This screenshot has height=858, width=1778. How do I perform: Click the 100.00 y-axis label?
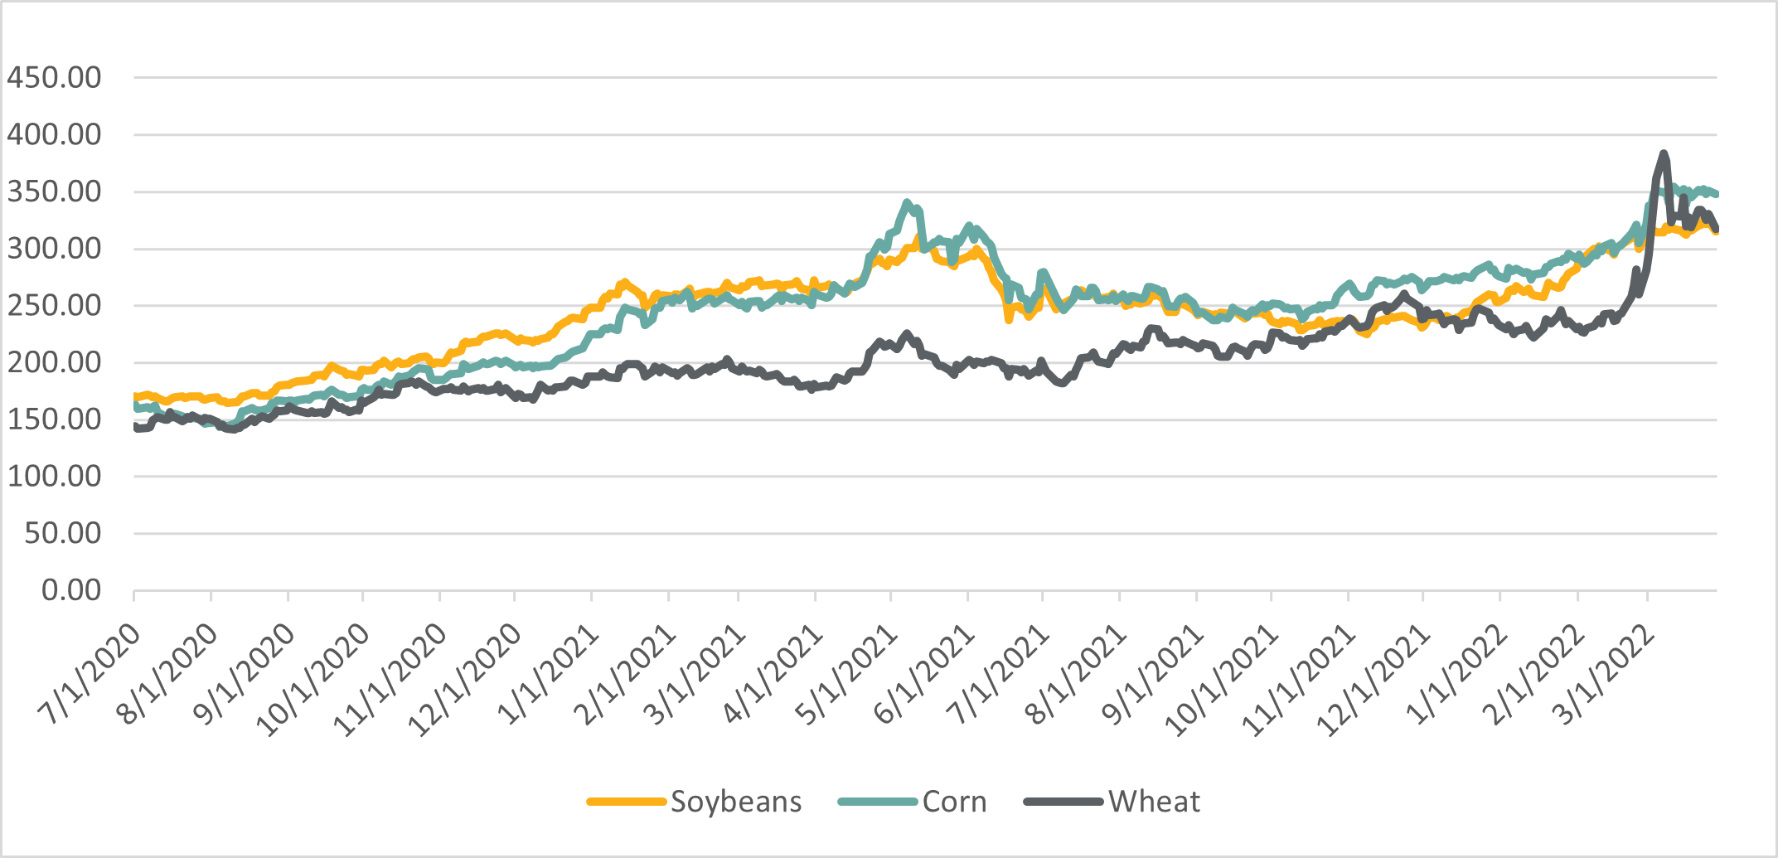coord(54,477)
